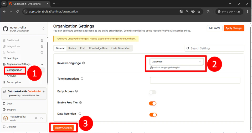This screenshot has height=133, width=252.
Task: Click Get started with CodeRabbit card
Action: pyautogui.click(x=24, y=93)
